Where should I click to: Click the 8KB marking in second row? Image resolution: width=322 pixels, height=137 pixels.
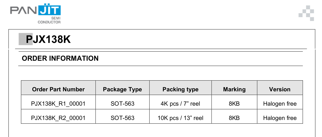coord(234,118)
